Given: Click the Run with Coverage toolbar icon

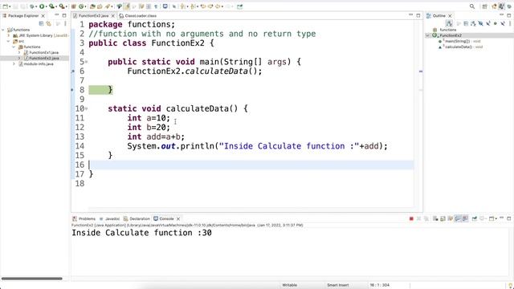Looking at the screenshot, I should click(x=51, y=6).
